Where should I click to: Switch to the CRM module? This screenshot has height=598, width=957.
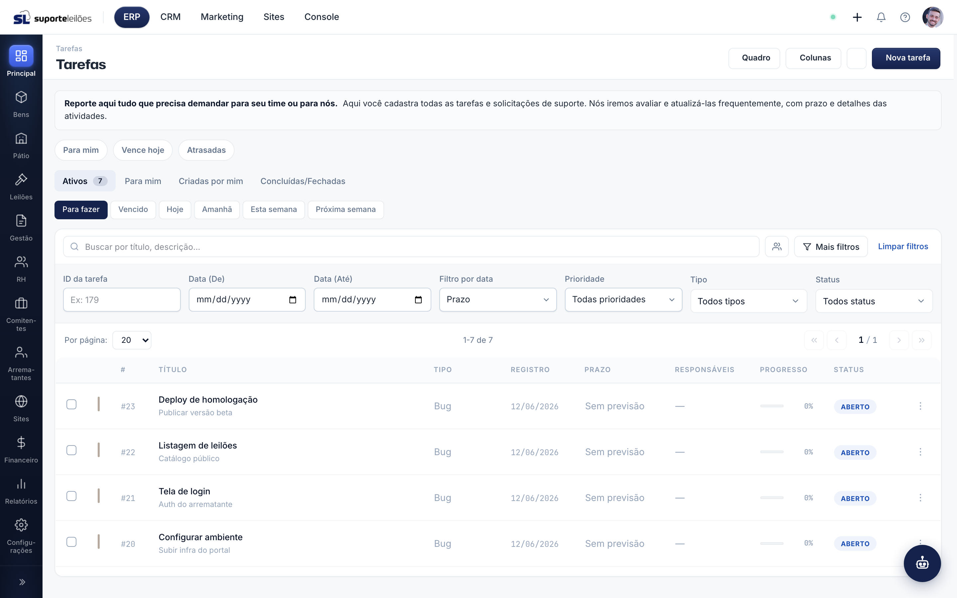tap(170, 17)
